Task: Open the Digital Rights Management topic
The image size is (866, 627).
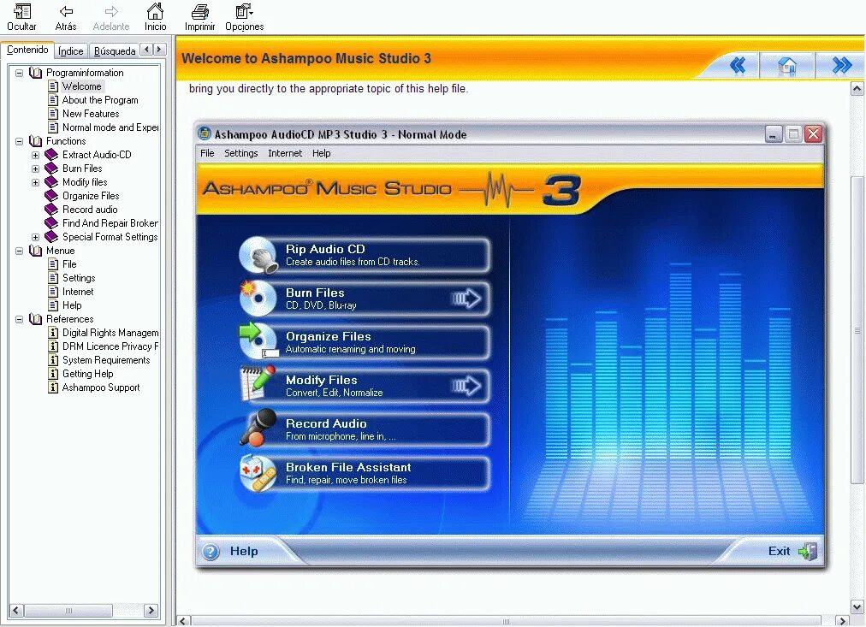Action: 110,333
